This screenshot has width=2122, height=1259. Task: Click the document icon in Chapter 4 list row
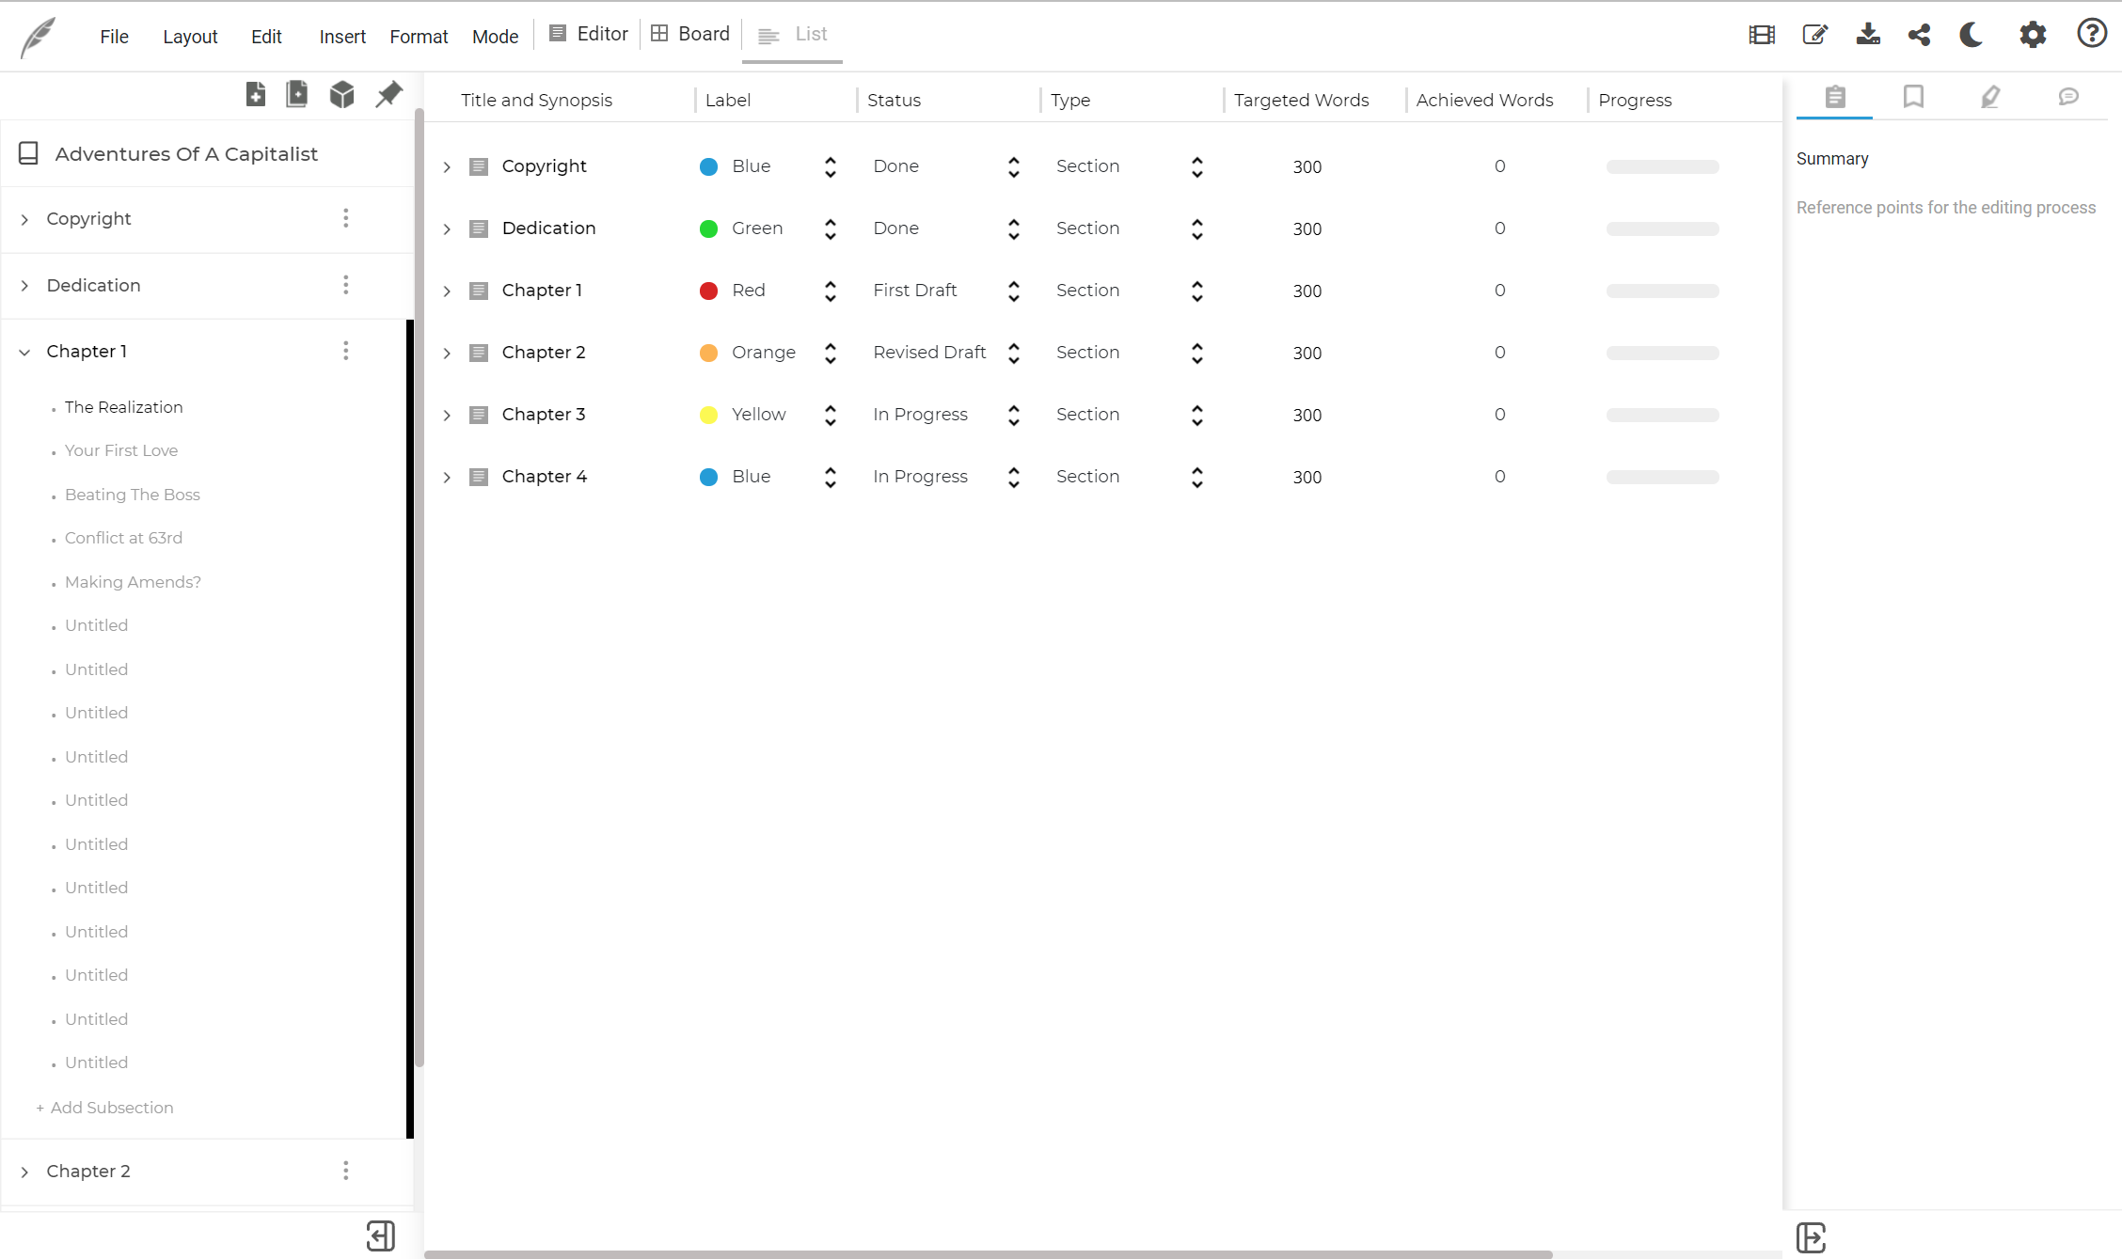pos(479,477)
